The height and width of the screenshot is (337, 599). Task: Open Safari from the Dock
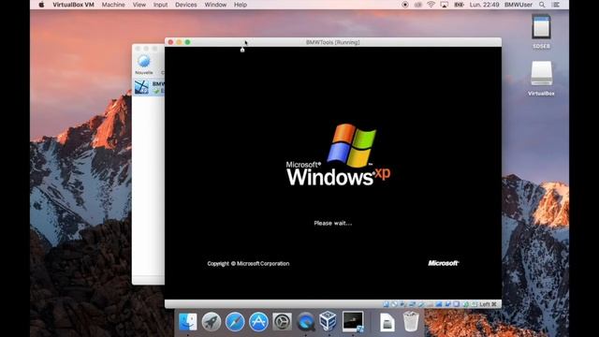[x=235, y=322]
